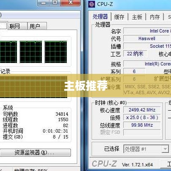
Task: Click the 时钟 (核心 #0) group label
Action: point(111,103)
